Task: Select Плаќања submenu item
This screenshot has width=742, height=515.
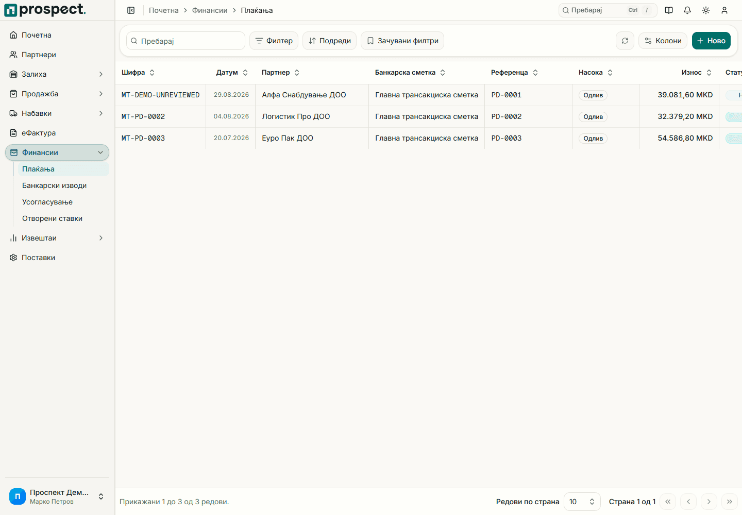Action: click(63, 169)
